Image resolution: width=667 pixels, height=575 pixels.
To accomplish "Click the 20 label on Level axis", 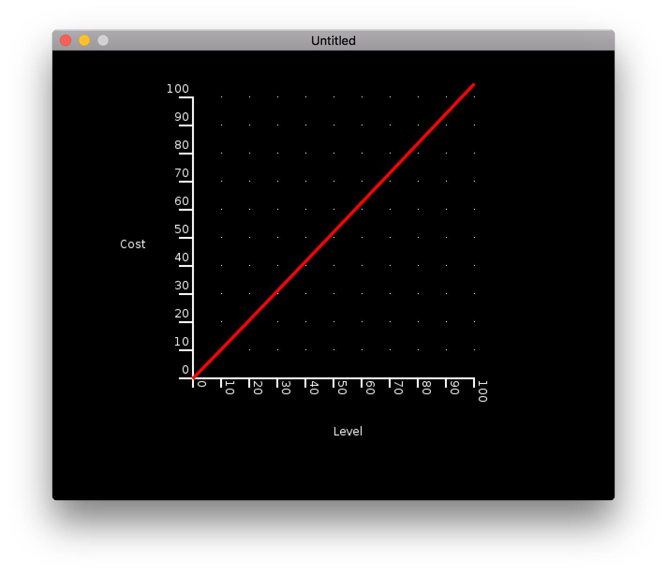I will click(x=258, y=388).
